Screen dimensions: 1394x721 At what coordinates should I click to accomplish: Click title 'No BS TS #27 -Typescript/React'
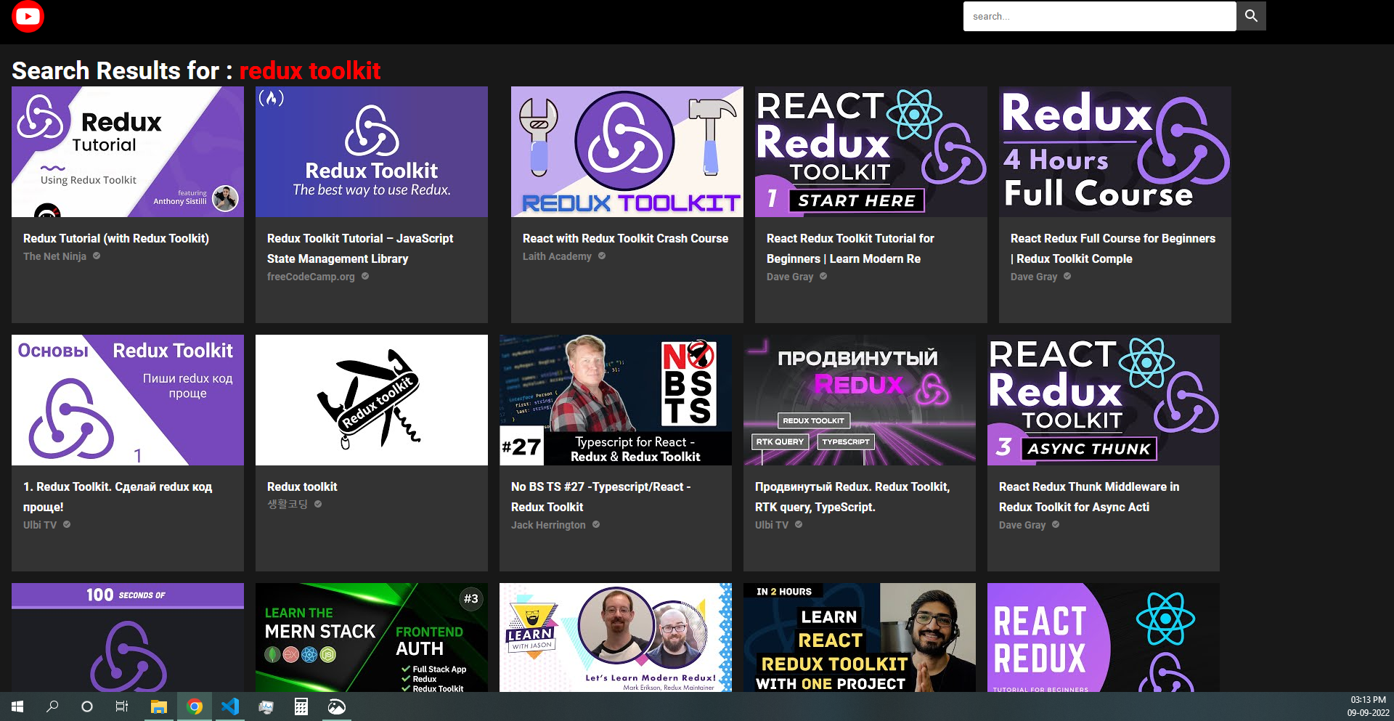coord(601,497)
